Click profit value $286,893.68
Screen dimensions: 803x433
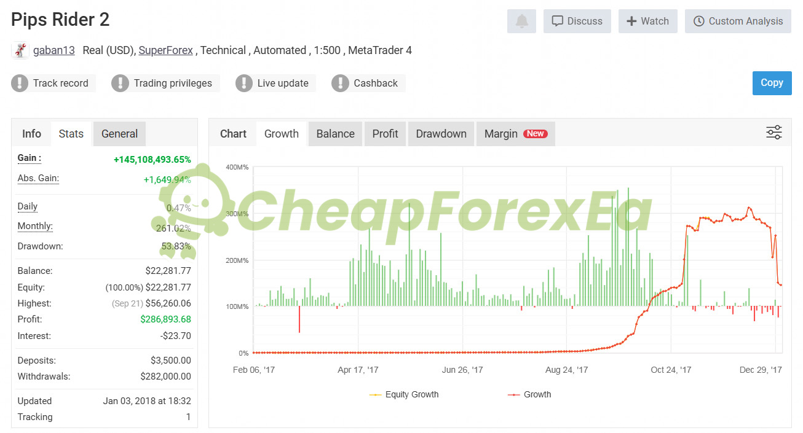click(x=165, y=319)
